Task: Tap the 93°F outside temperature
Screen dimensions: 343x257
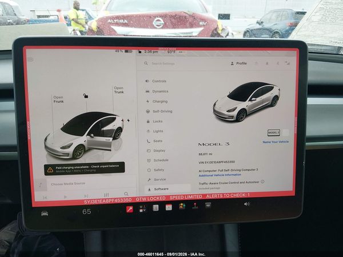Action: tap(171, 52)
